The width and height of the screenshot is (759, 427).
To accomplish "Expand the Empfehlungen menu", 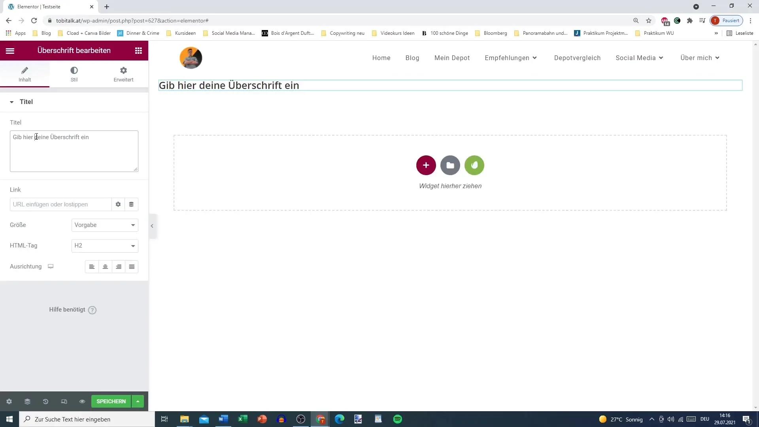I will [511, 58].
